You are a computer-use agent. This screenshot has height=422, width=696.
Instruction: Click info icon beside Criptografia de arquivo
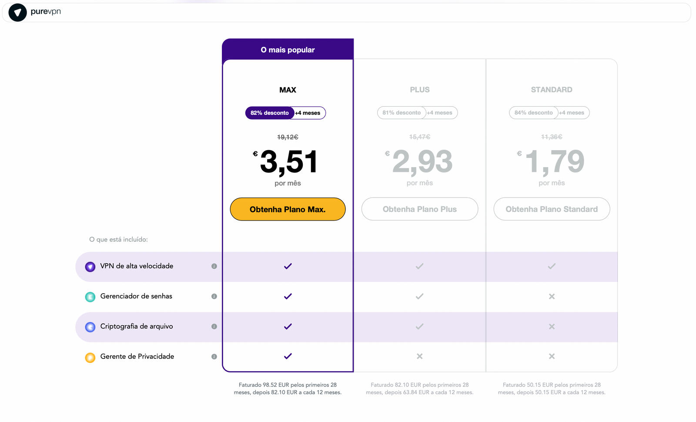pyautogui.click(x=214, y=326)
